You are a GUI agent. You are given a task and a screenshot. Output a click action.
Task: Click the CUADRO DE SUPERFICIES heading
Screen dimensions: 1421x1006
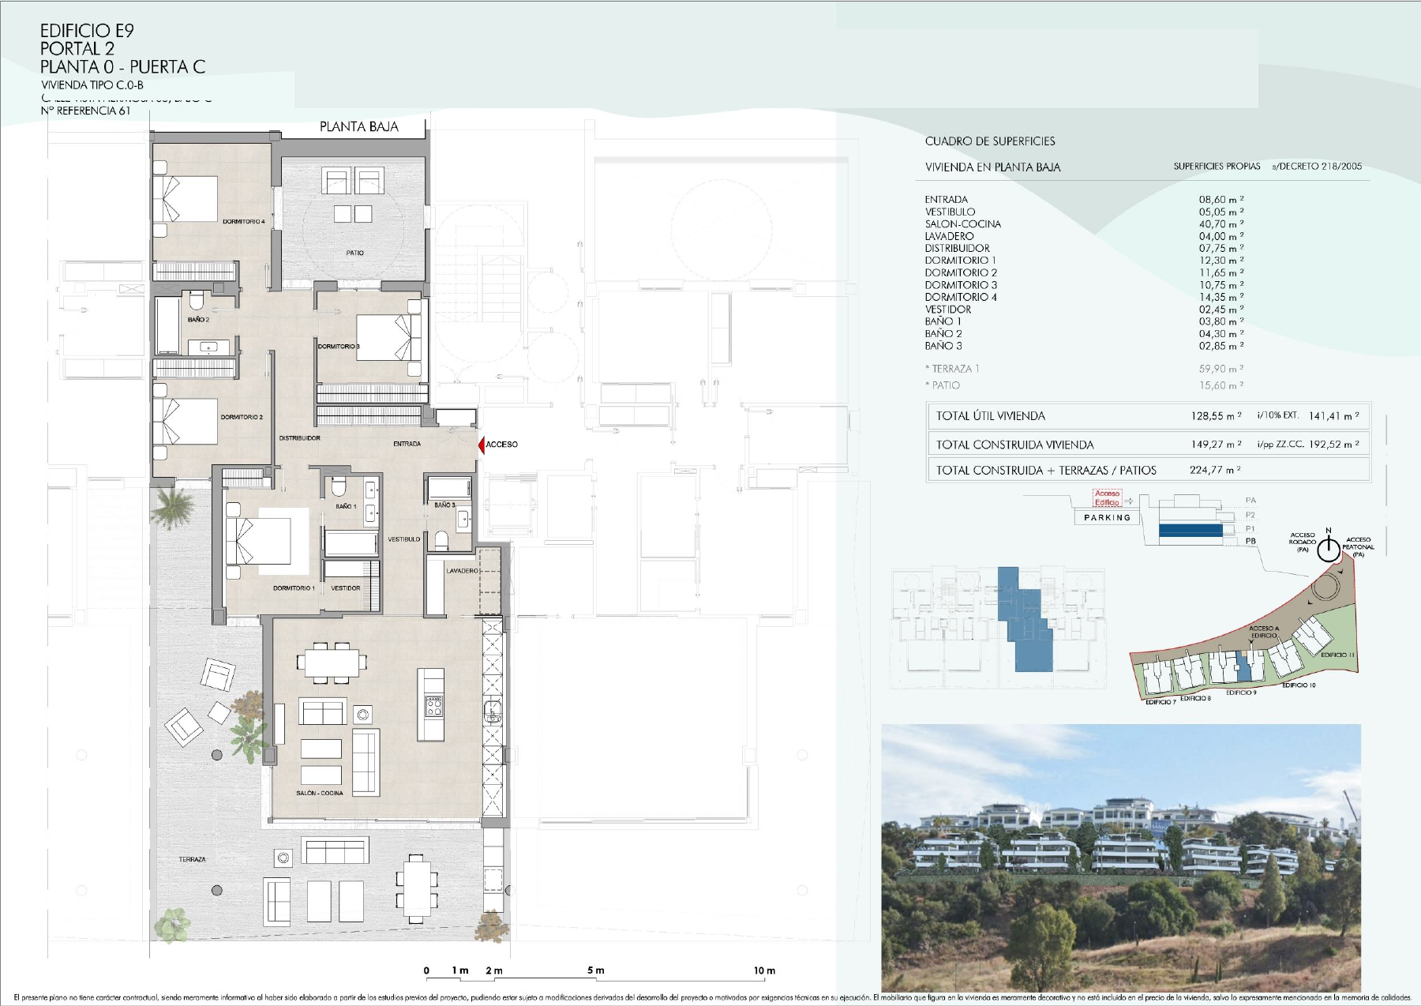[990, 141]
